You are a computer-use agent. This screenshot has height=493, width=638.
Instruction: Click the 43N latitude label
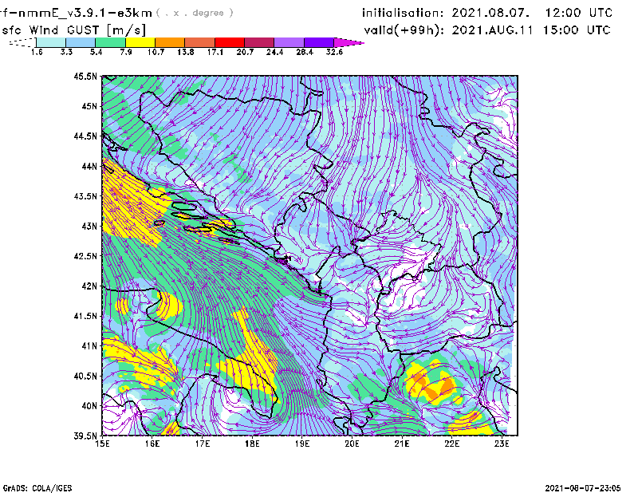[x=89, y=226]
